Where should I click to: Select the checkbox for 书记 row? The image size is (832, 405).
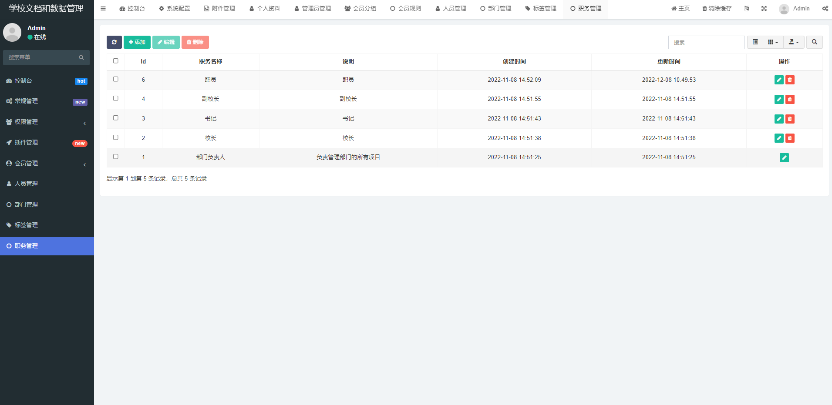[116, 118]
